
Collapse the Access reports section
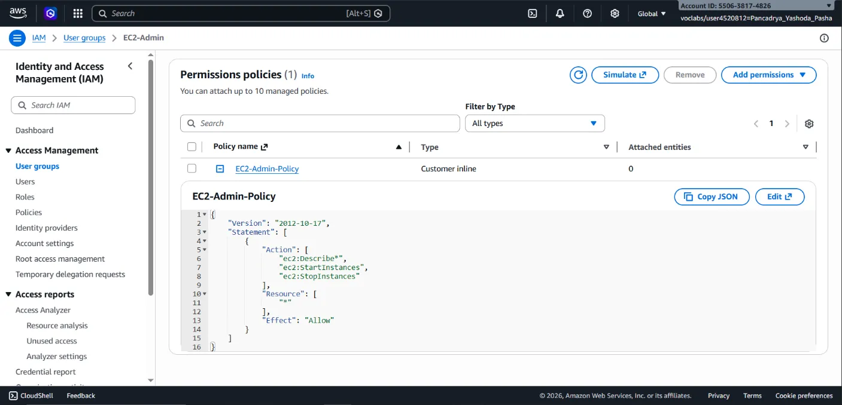coord(8,294)
